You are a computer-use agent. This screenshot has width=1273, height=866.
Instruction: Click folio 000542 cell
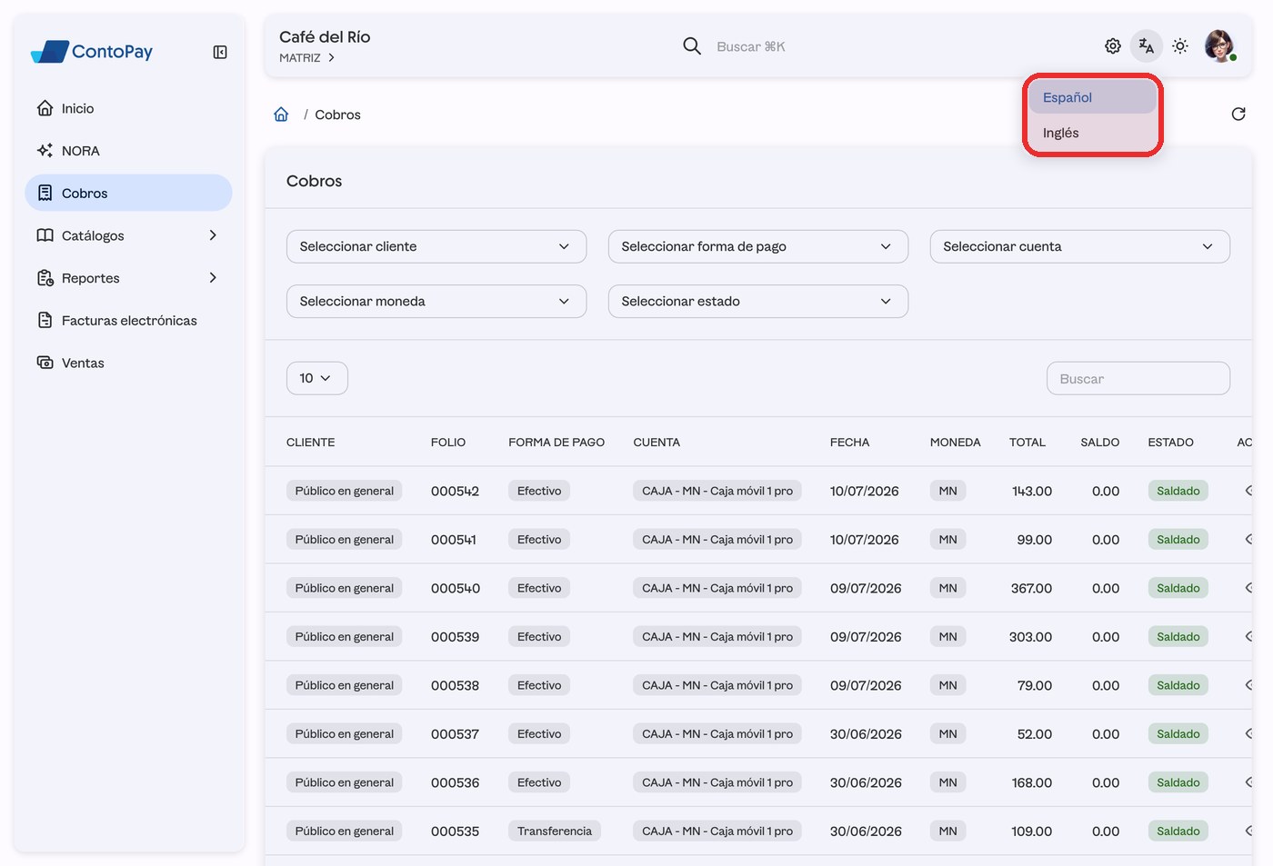click(x=455, y=491)
